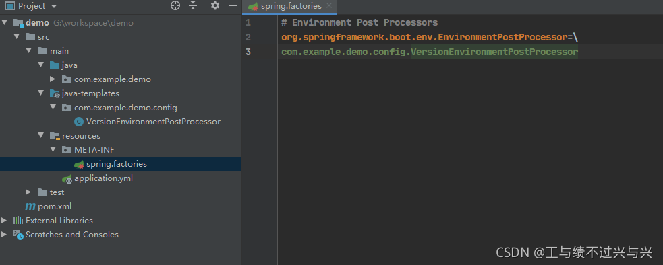
Task: Select the META-INF folder label
Action: [x=94, y=150]
